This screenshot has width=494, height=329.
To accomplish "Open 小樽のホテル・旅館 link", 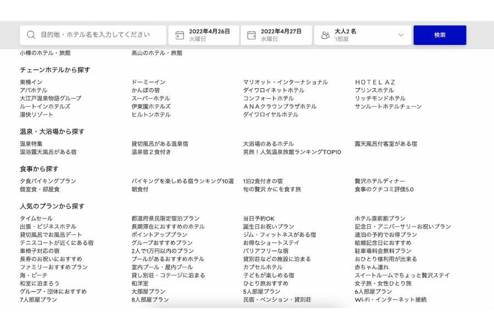I will [x=45, y=53].
